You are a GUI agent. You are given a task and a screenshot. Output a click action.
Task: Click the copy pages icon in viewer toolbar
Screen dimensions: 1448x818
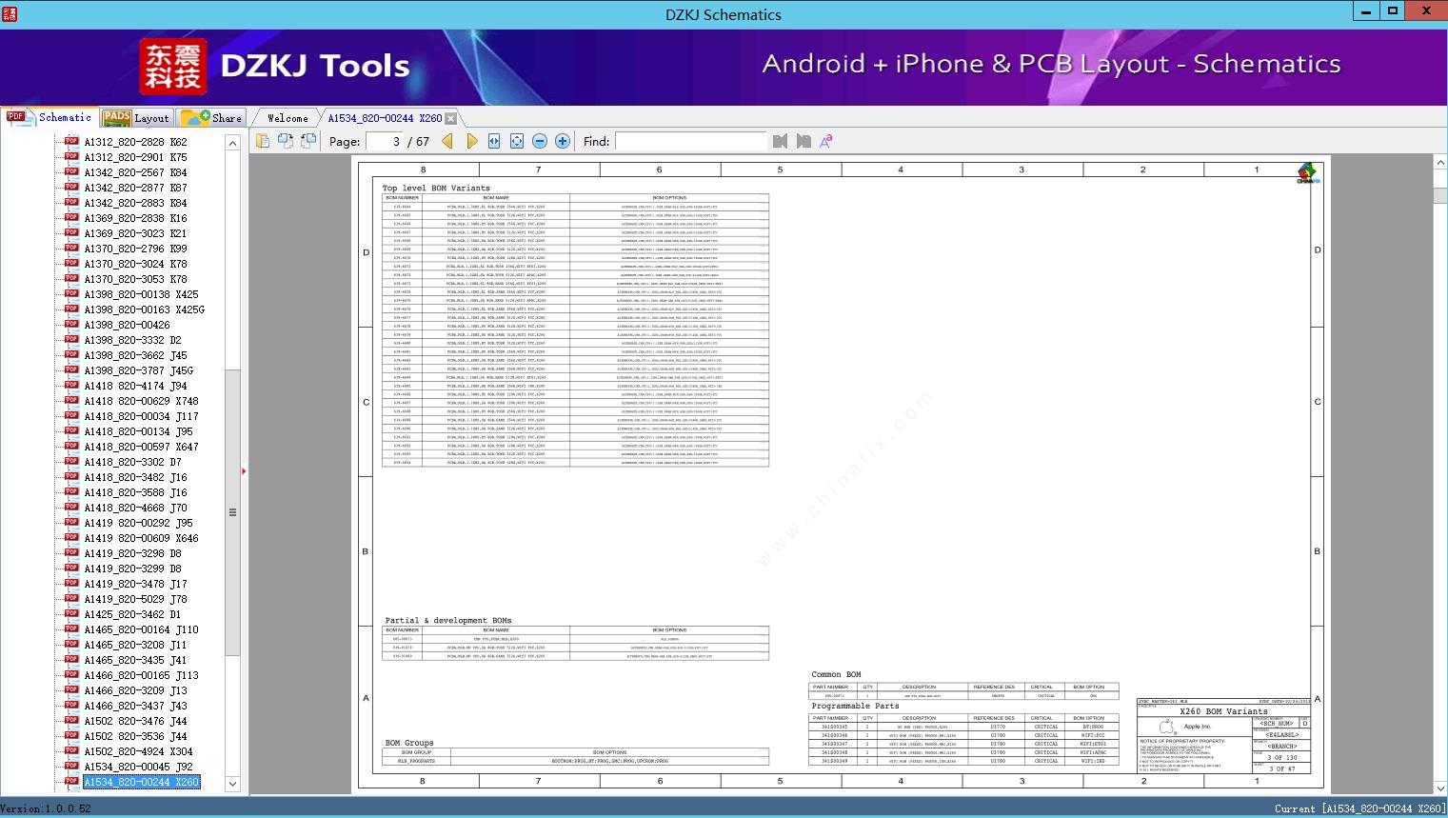point(263,141)
